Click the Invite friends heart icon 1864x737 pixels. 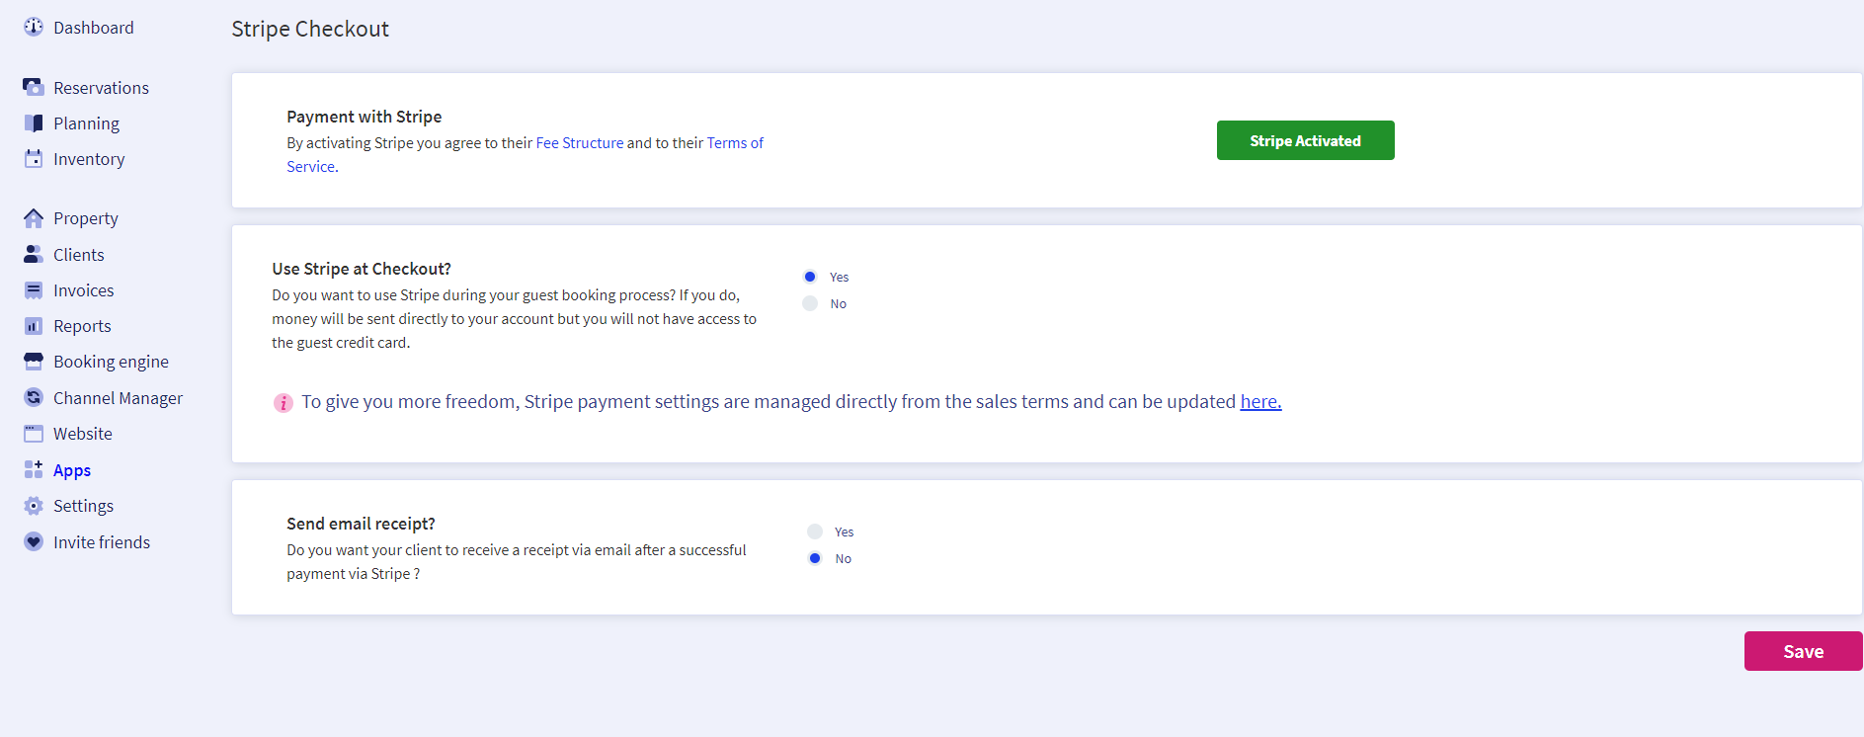[34, 541]
